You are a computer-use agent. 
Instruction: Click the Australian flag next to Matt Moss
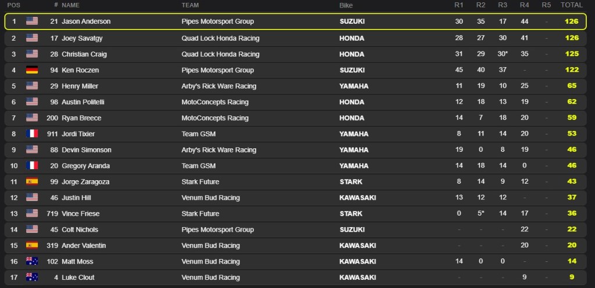pos(32,261)
